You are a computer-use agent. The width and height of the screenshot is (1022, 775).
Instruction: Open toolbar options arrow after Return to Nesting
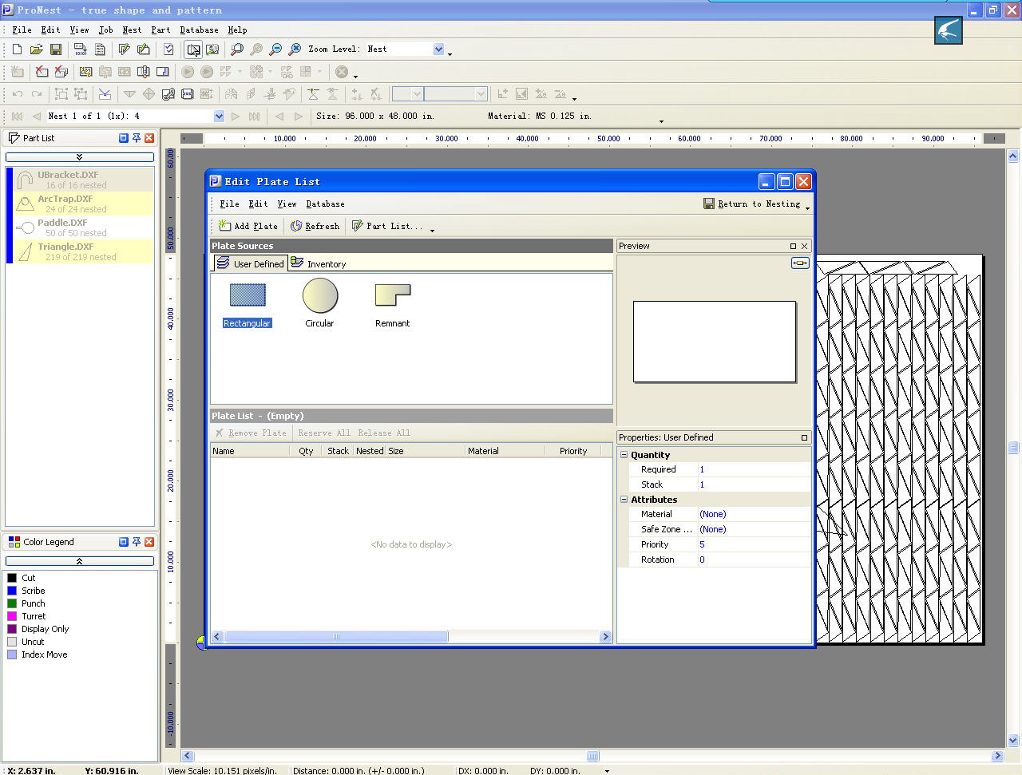coord(808,208)
